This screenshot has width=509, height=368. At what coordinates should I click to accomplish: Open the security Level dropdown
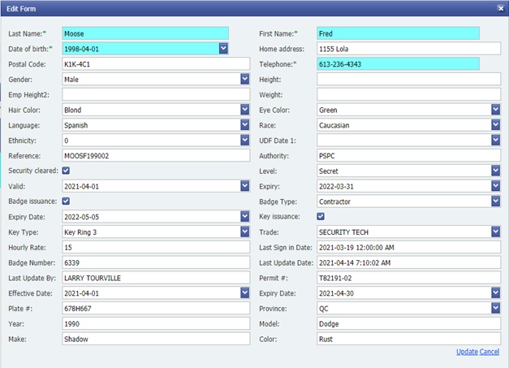[x=495, y=171]
